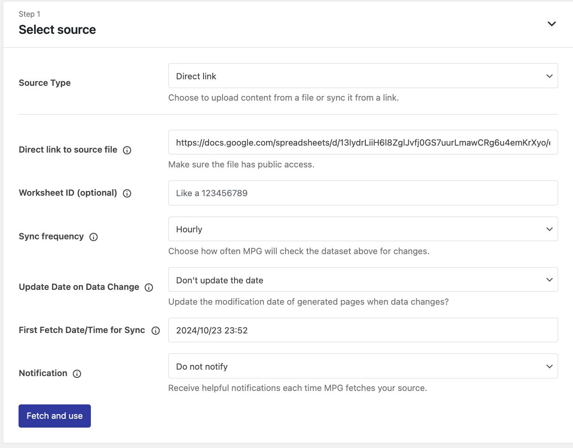Click the Select source heading
The image size is (573, 448).
[57, 30]
